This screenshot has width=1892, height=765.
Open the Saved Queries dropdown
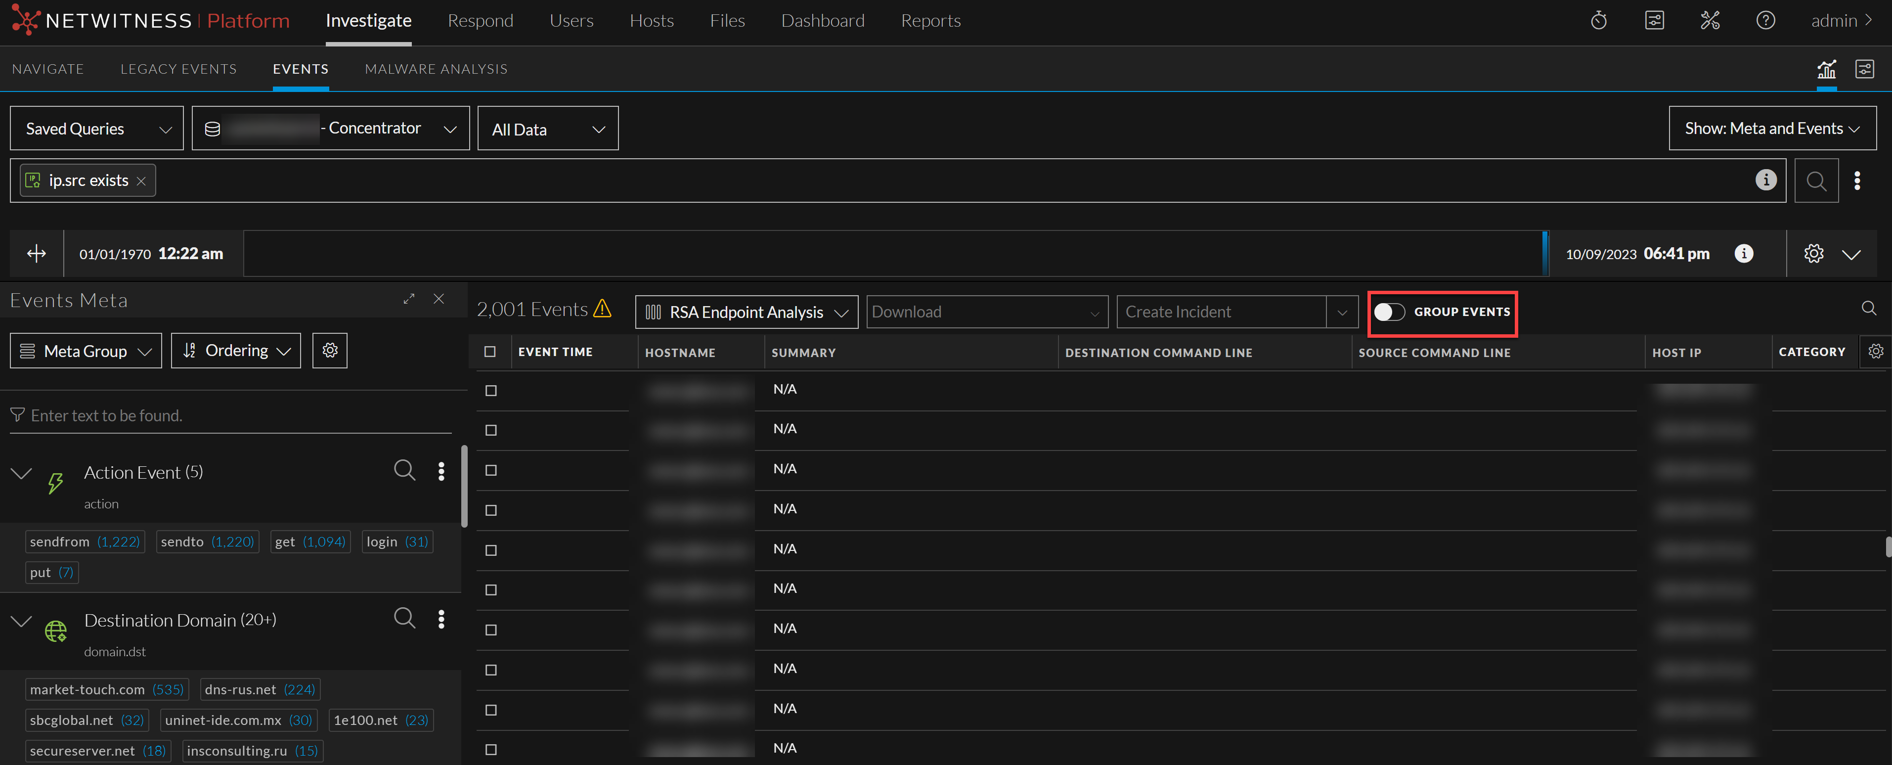pyautogui.click(x=97, y=129)
